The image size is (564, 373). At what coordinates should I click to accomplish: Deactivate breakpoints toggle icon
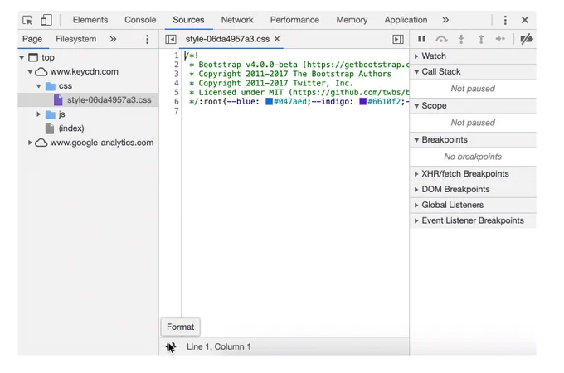pyautogui.click(x=527, y=39)
